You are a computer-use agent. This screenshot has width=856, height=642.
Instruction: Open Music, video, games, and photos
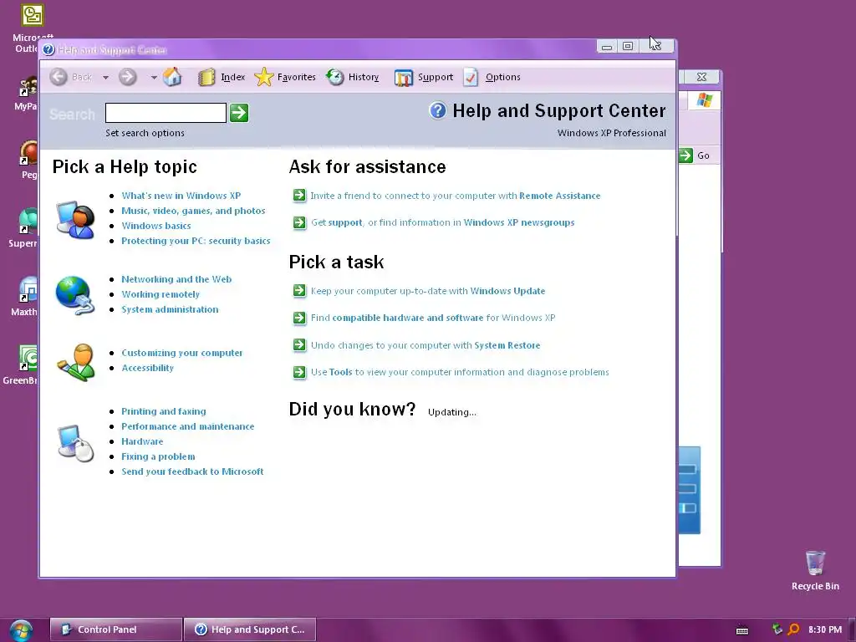point(193,211)
